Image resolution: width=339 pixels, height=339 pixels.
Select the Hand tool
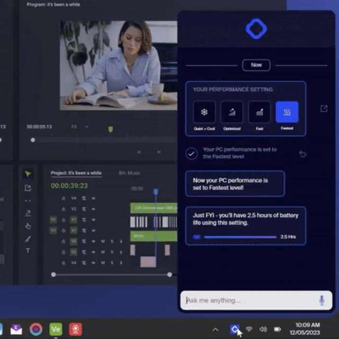(x=28, y=226)
